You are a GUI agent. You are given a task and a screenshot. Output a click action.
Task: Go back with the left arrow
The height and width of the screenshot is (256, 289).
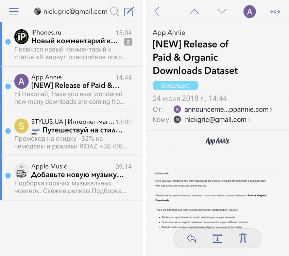[x=157, y=12]
